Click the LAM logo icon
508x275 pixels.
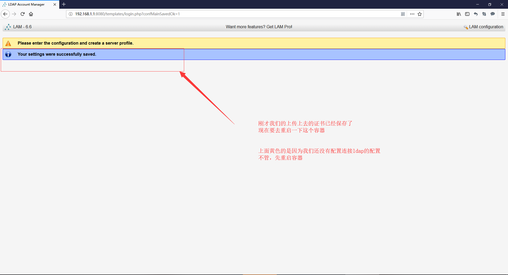click(x=8, y=27)
